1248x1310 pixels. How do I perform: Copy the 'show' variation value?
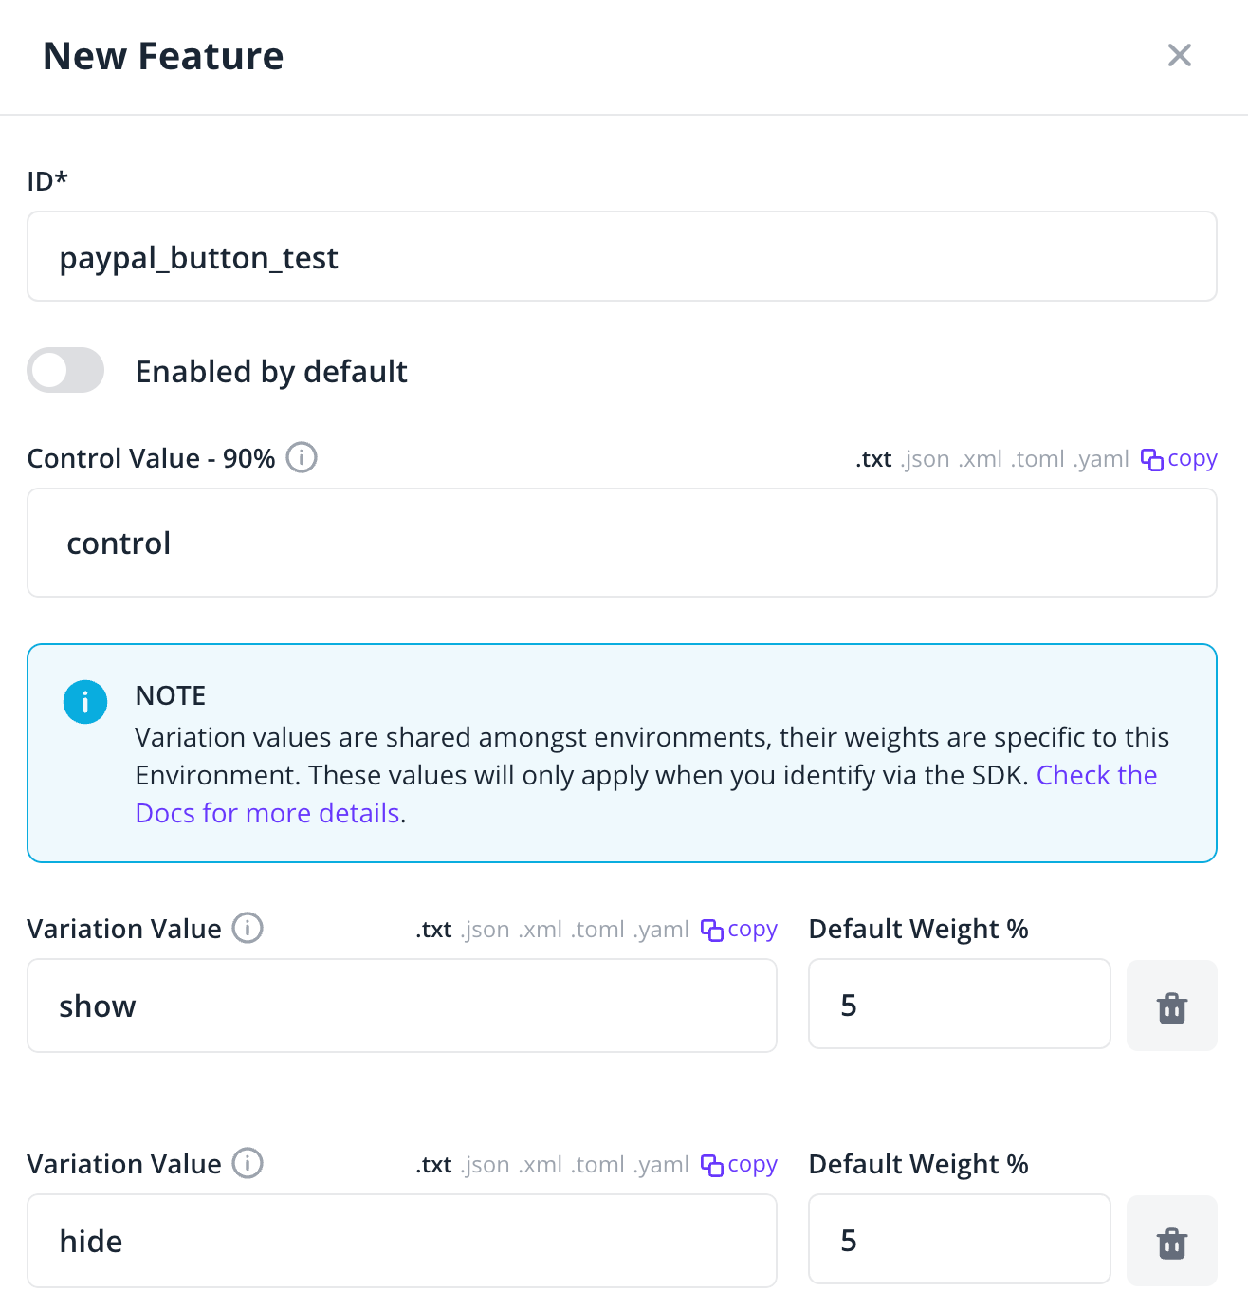click(x=740, y=930)
